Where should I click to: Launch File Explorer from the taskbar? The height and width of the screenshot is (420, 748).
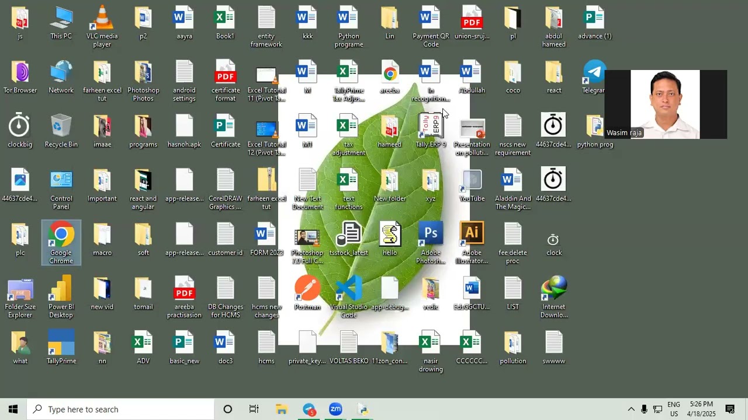click(x=282, y=409)
